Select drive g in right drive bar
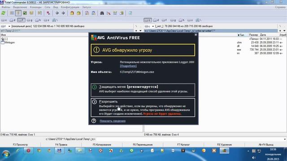287x161 pixels. click(x=173, y=20)
